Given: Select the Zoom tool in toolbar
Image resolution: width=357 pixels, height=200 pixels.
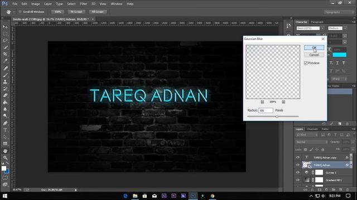Looking at the screenshot, I should coord(5,158).
